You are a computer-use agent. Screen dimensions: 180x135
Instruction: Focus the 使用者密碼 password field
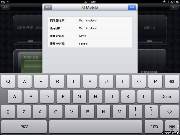click(x=90, y=44)
